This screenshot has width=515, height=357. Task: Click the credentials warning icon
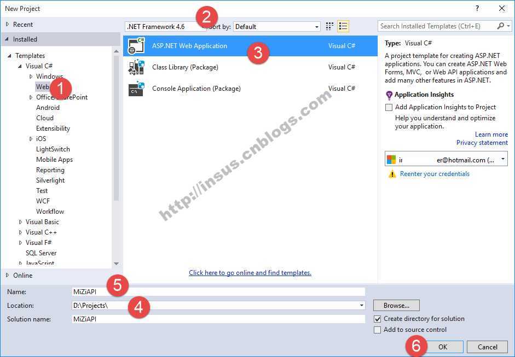tap(392, 174)
